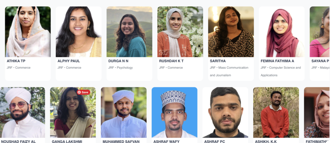Click JRF Psychology label under Durga
This screenshot has height=143, width=330.
(121, 67)
